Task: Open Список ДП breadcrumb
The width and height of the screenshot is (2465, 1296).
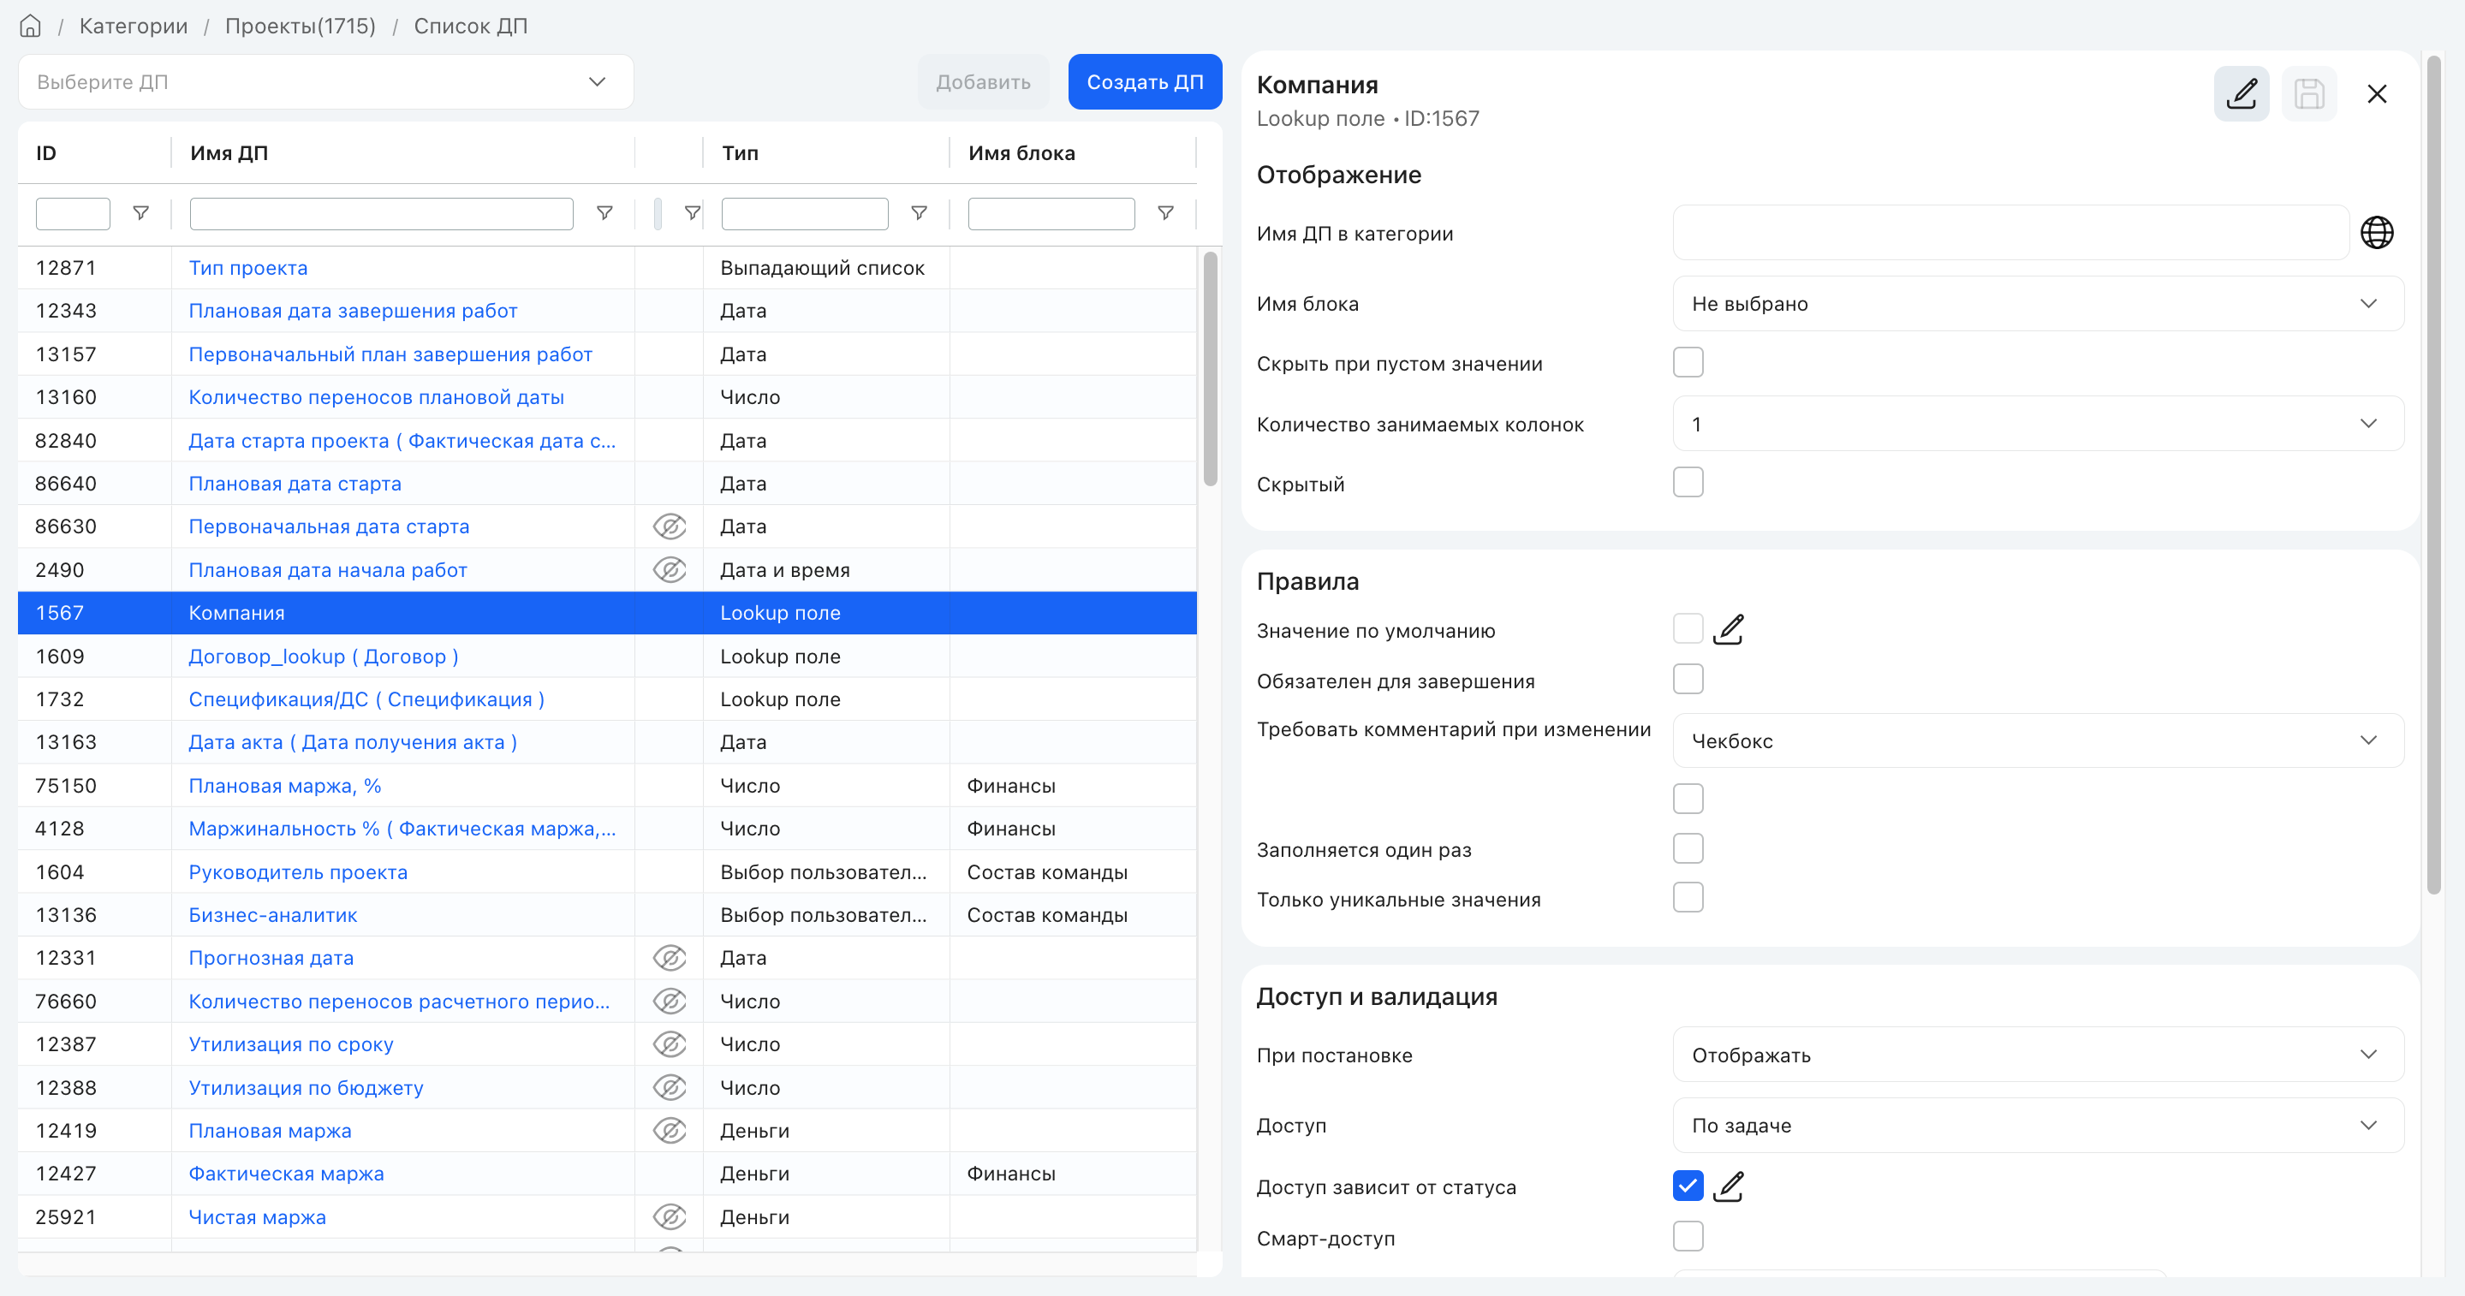Action: (x=471, y=26)
